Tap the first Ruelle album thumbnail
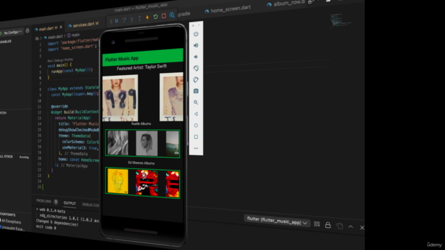Viewport: 445px width, 250px height. pos(118,143)
